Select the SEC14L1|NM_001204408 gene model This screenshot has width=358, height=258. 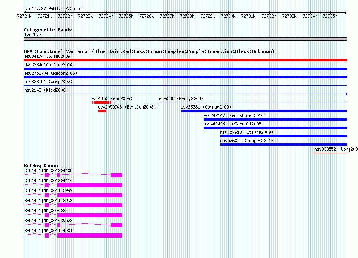tap(73, 175)
